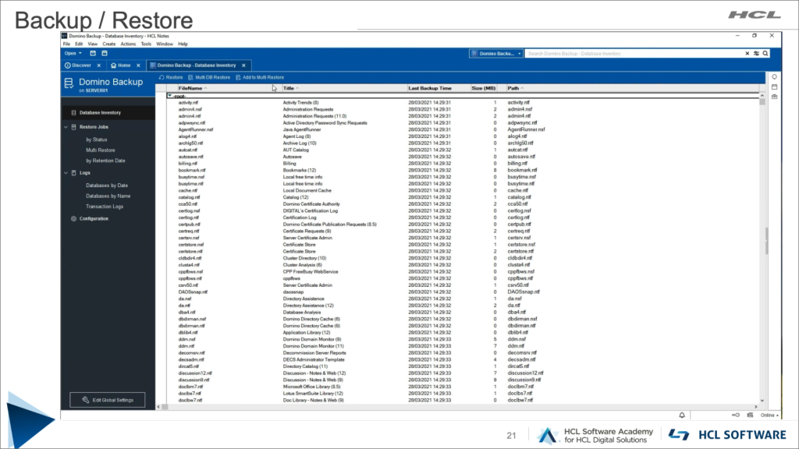Viewport: 799px width, 449px height.
Task: Click the search input field
Action: tap(632, 54)
